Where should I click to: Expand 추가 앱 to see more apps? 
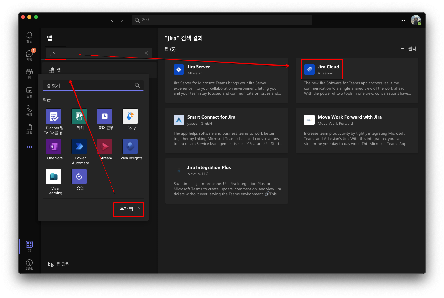point(129,209)
